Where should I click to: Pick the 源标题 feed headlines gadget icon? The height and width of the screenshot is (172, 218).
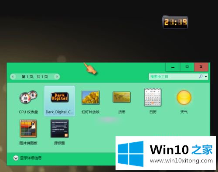(x=60, y=128)
